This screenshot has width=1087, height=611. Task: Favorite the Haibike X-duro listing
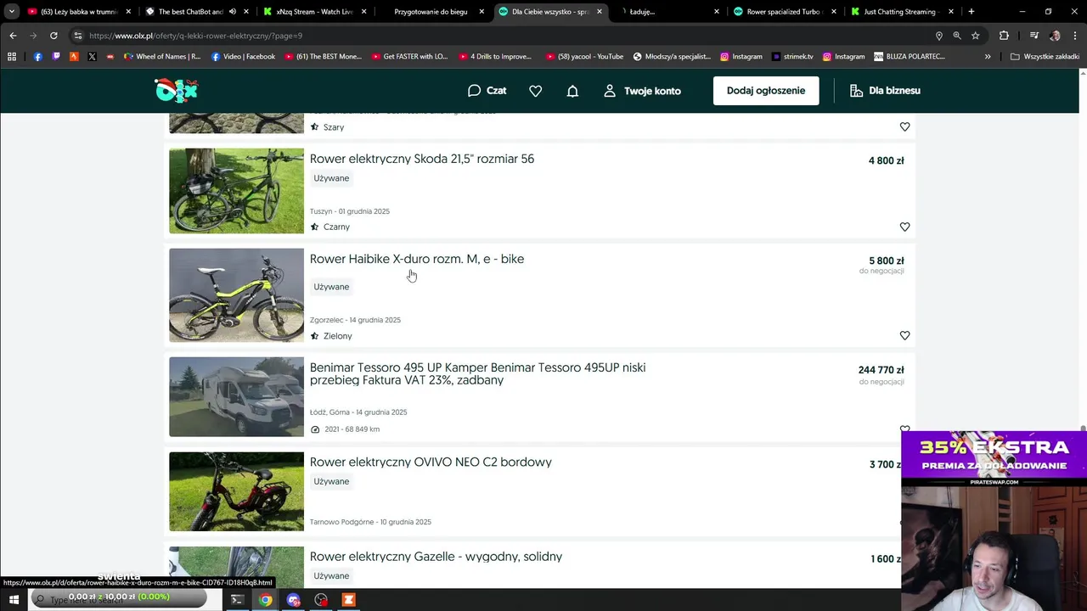tap(904, 335)
